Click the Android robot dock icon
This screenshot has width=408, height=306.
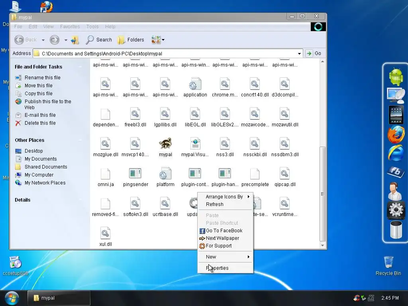tap(396, 76)
